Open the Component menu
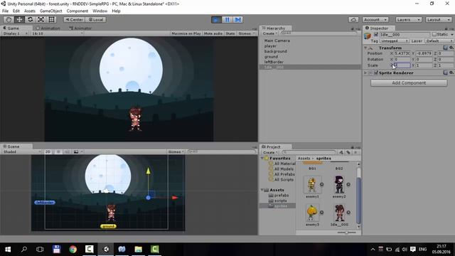 click(x=77, y=11)
